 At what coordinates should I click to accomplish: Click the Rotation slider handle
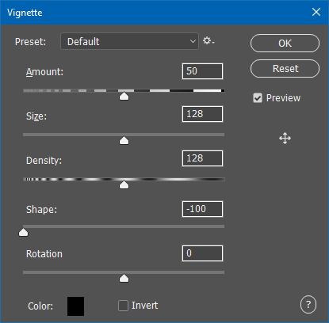coord(124,278)
